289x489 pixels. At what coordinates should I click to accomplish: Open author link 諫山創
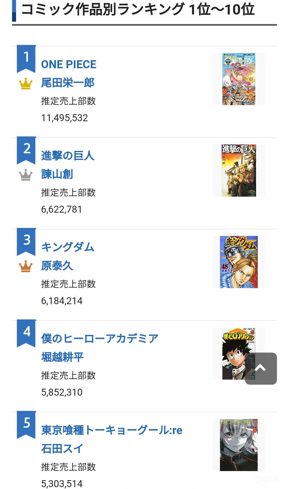57,174
